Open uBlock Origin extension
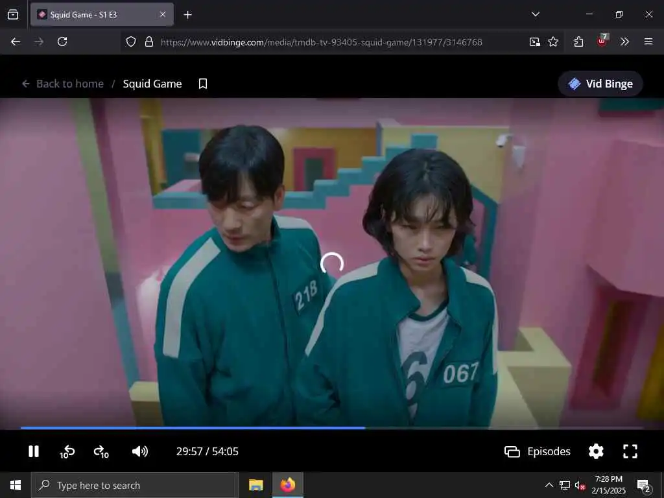 click(602, 41)
